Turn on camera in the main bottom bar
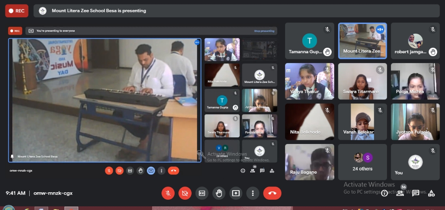This screenshot has width=445, height=210. pos(185,193)
